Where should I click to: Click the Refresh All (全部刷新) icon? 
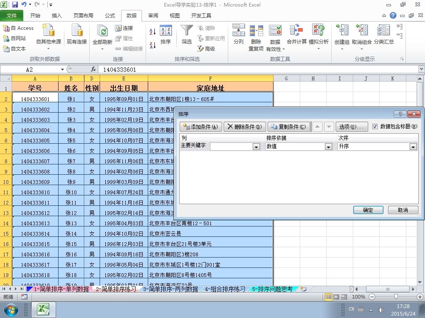[103, 31]
